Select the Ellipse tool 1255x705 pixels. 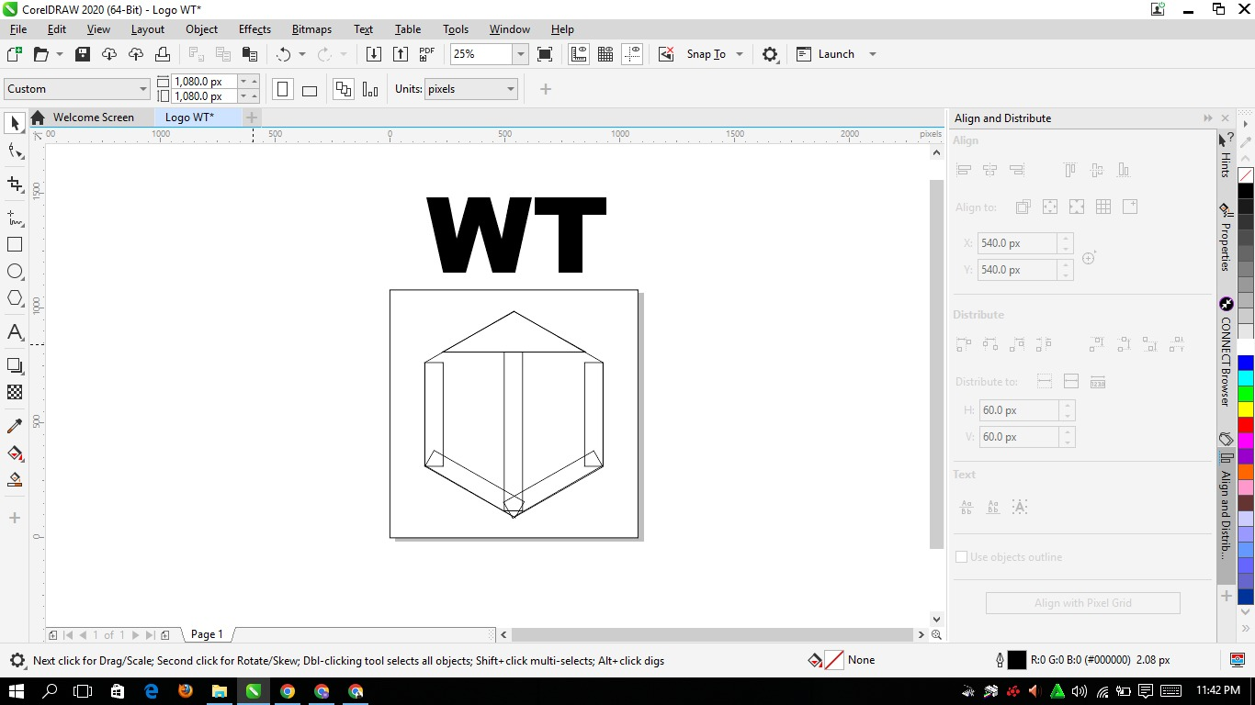15,272
